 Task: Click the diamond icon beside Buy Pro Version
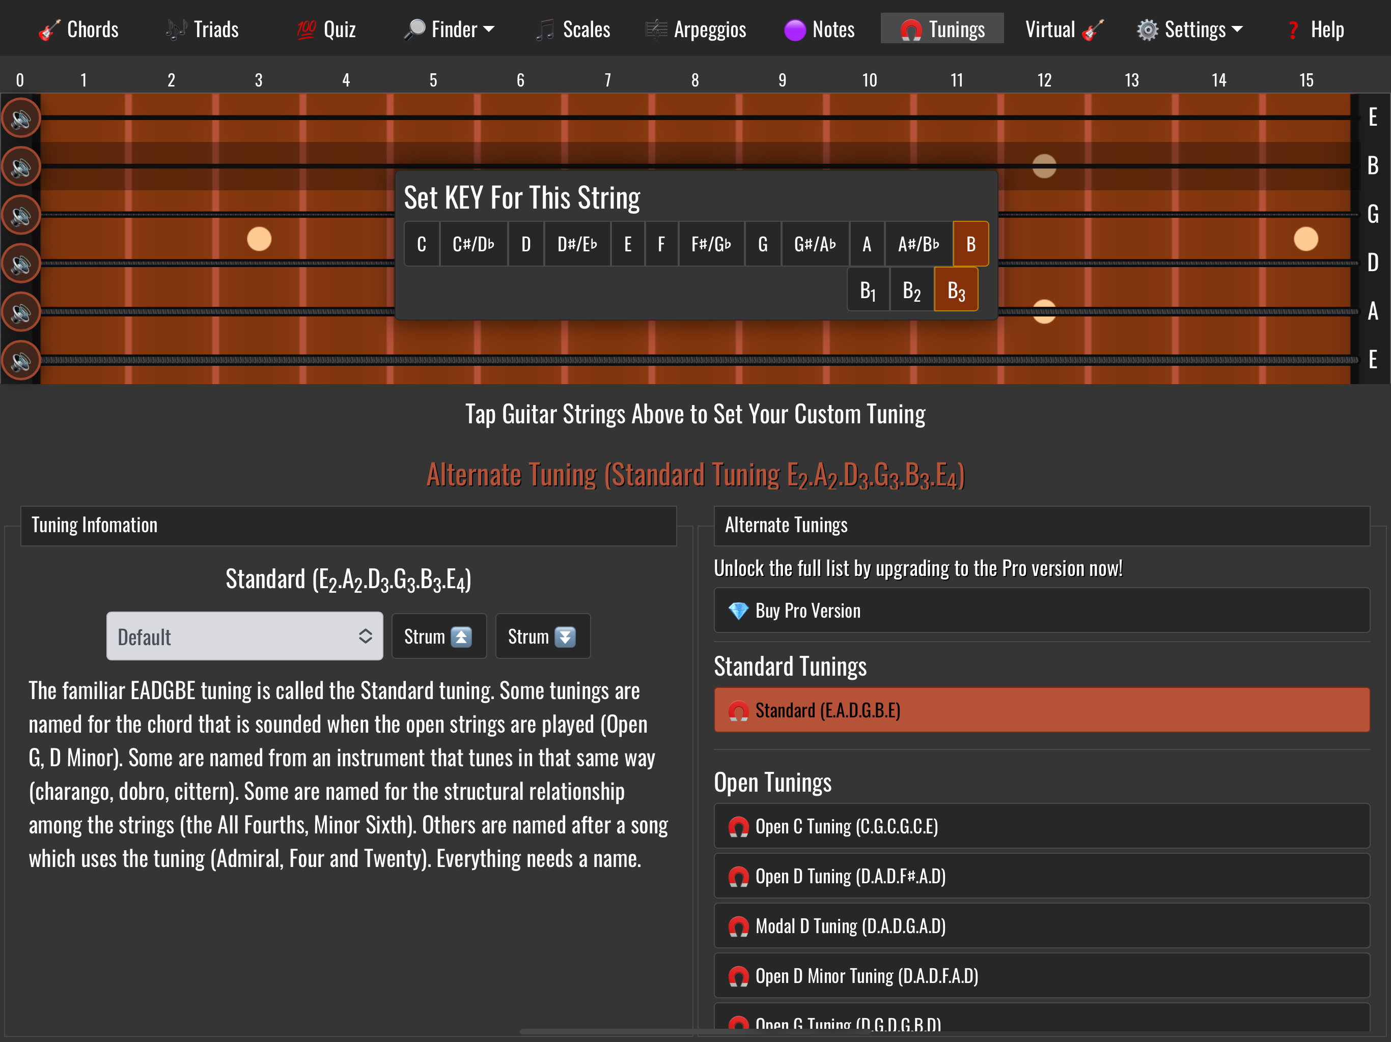[x=738, y=611]
